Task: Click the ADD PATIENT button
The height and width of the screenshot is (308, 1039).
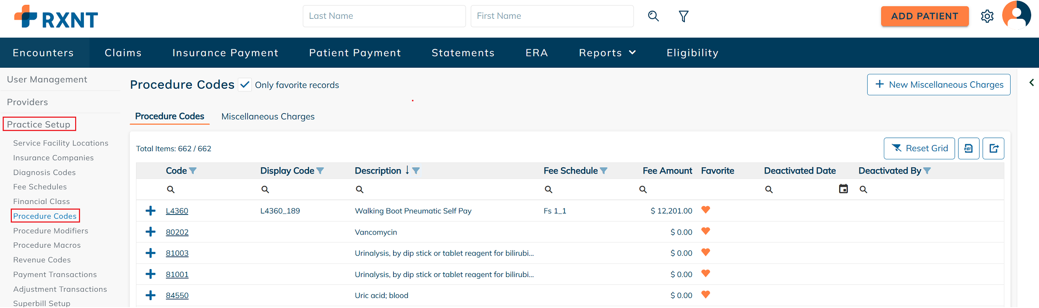Action: pos(924,16)
